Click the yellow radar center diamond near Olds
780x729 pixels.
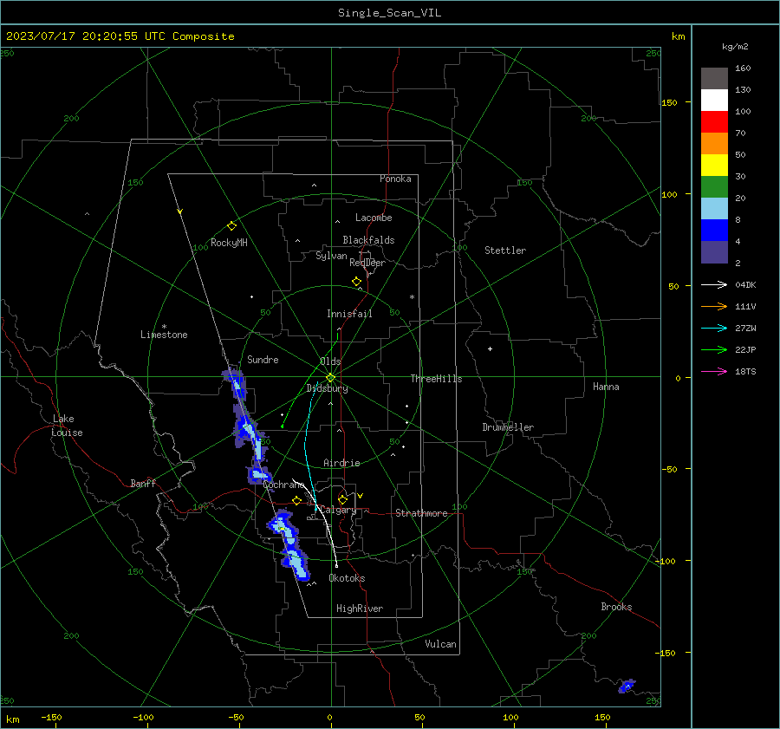(x=330, y=378)
